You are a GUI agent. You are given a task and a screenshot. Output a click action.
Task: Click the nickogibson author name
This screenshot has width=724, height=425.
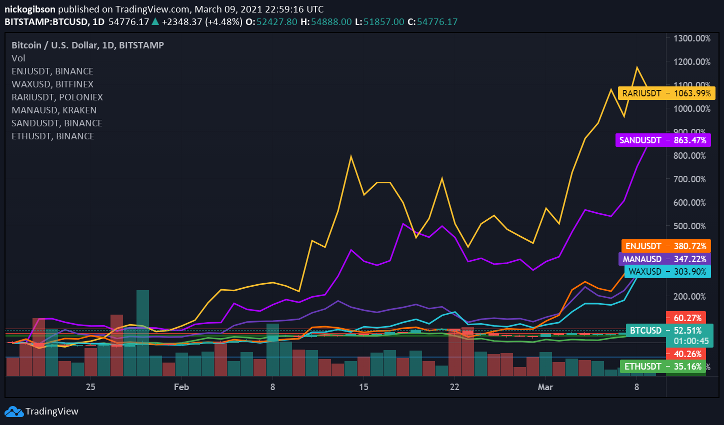[30, 9]
